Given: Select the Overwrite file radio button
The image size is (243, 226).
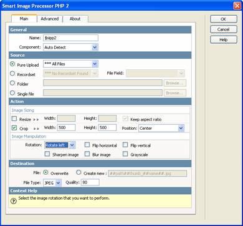Looking at the screenshot, I should click(46, 172).
